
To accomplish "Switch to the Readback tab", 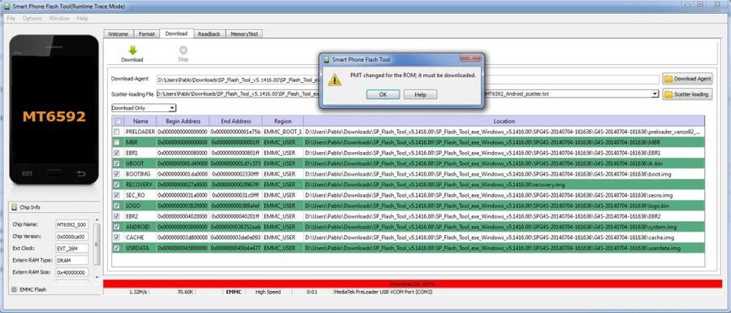I will tap(209, 34).
